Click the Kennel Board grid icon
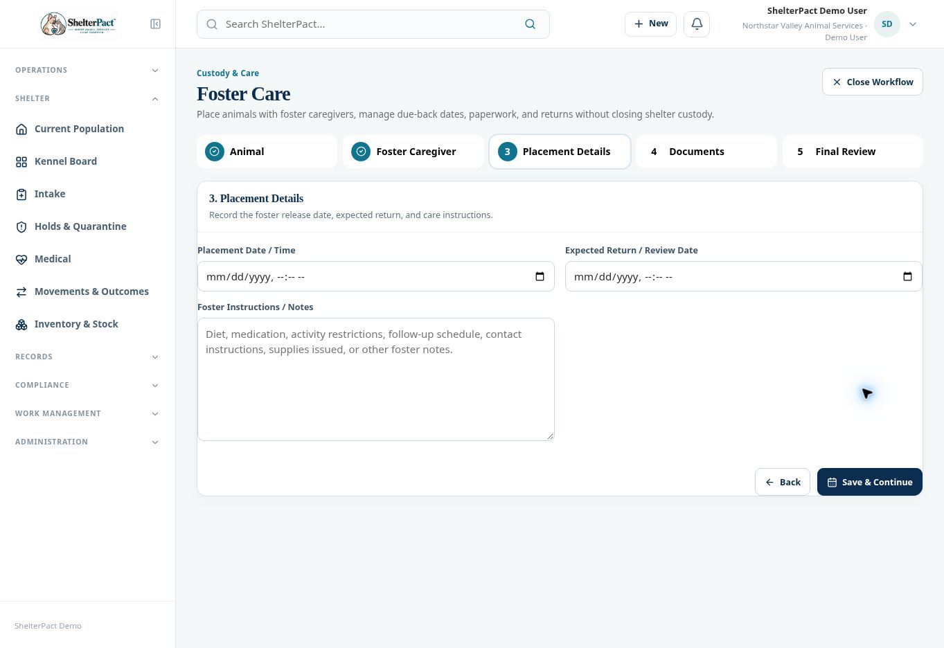The height and width of the screenshot is (648, 944). pyautogui.click(x=21, y=161)
